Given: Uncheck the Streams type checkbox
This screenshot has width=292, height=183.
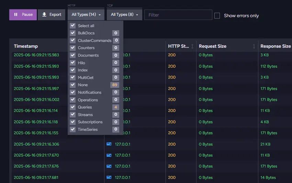Looking at the screenshot, I should click(x=72, y=114).
